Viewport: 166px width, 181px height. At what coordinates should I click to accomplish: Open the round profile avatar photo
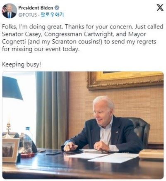pos(9,11)
